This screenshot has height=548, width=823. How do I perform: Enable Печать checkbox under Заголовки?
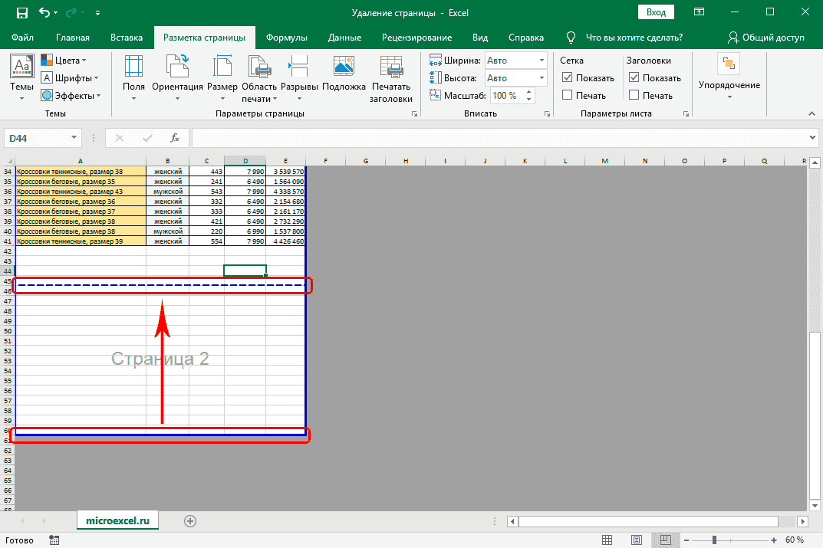(634, 95)
